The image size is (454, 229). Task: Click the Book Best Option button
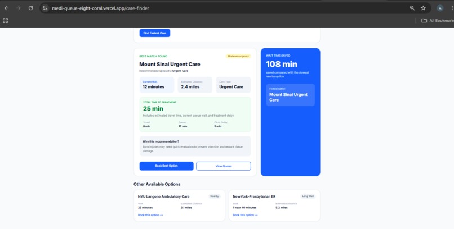point(167,166)
